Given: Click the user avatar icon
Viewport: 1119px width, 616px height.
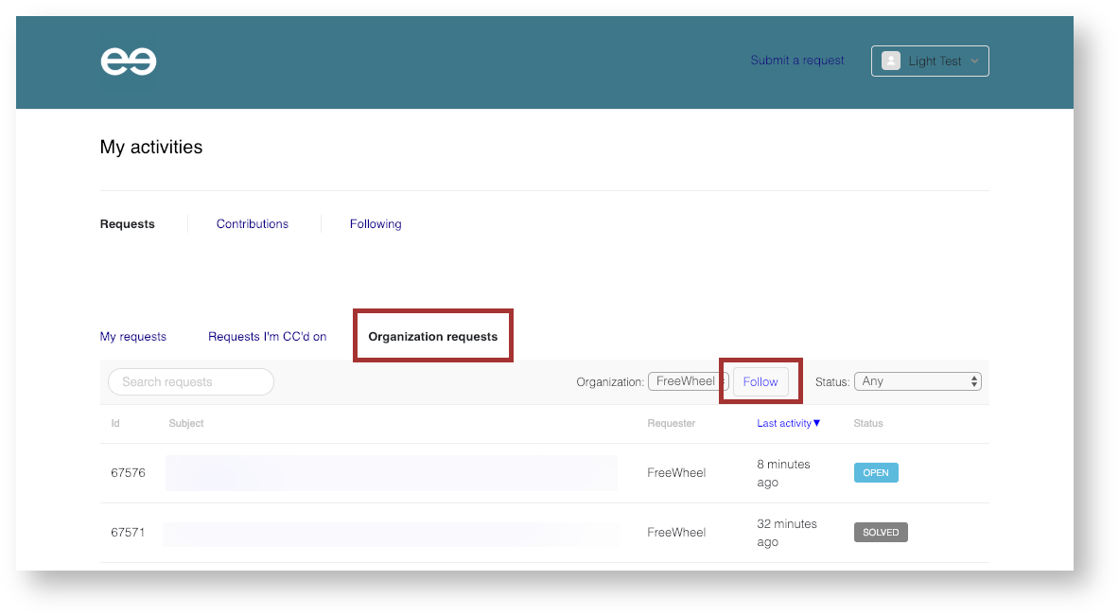Looking at the screenshot, I should click(x=890, y=61).
